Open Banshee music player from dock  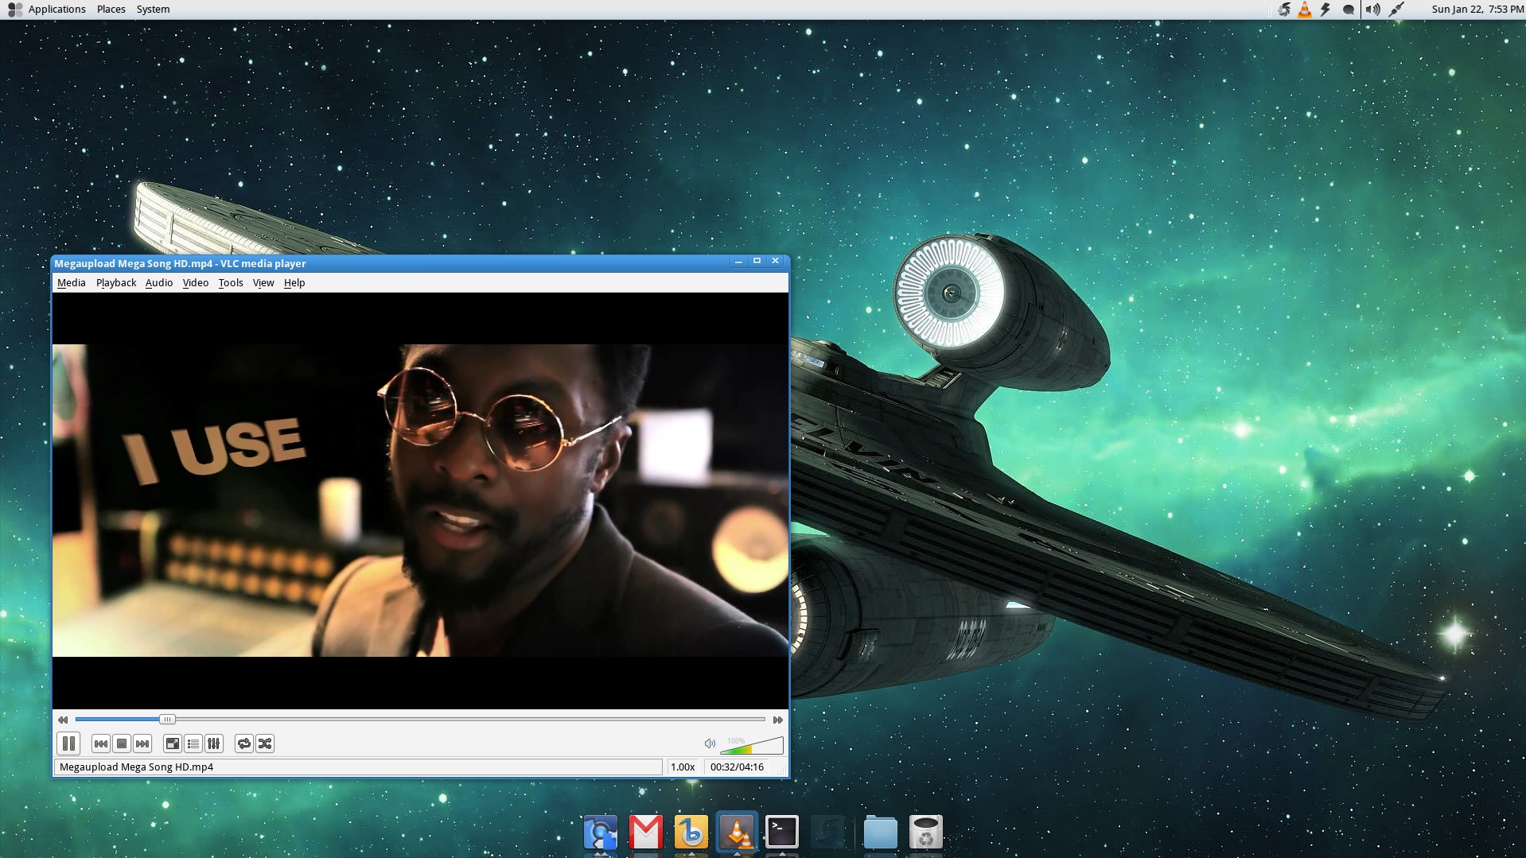tap(691, 833)
